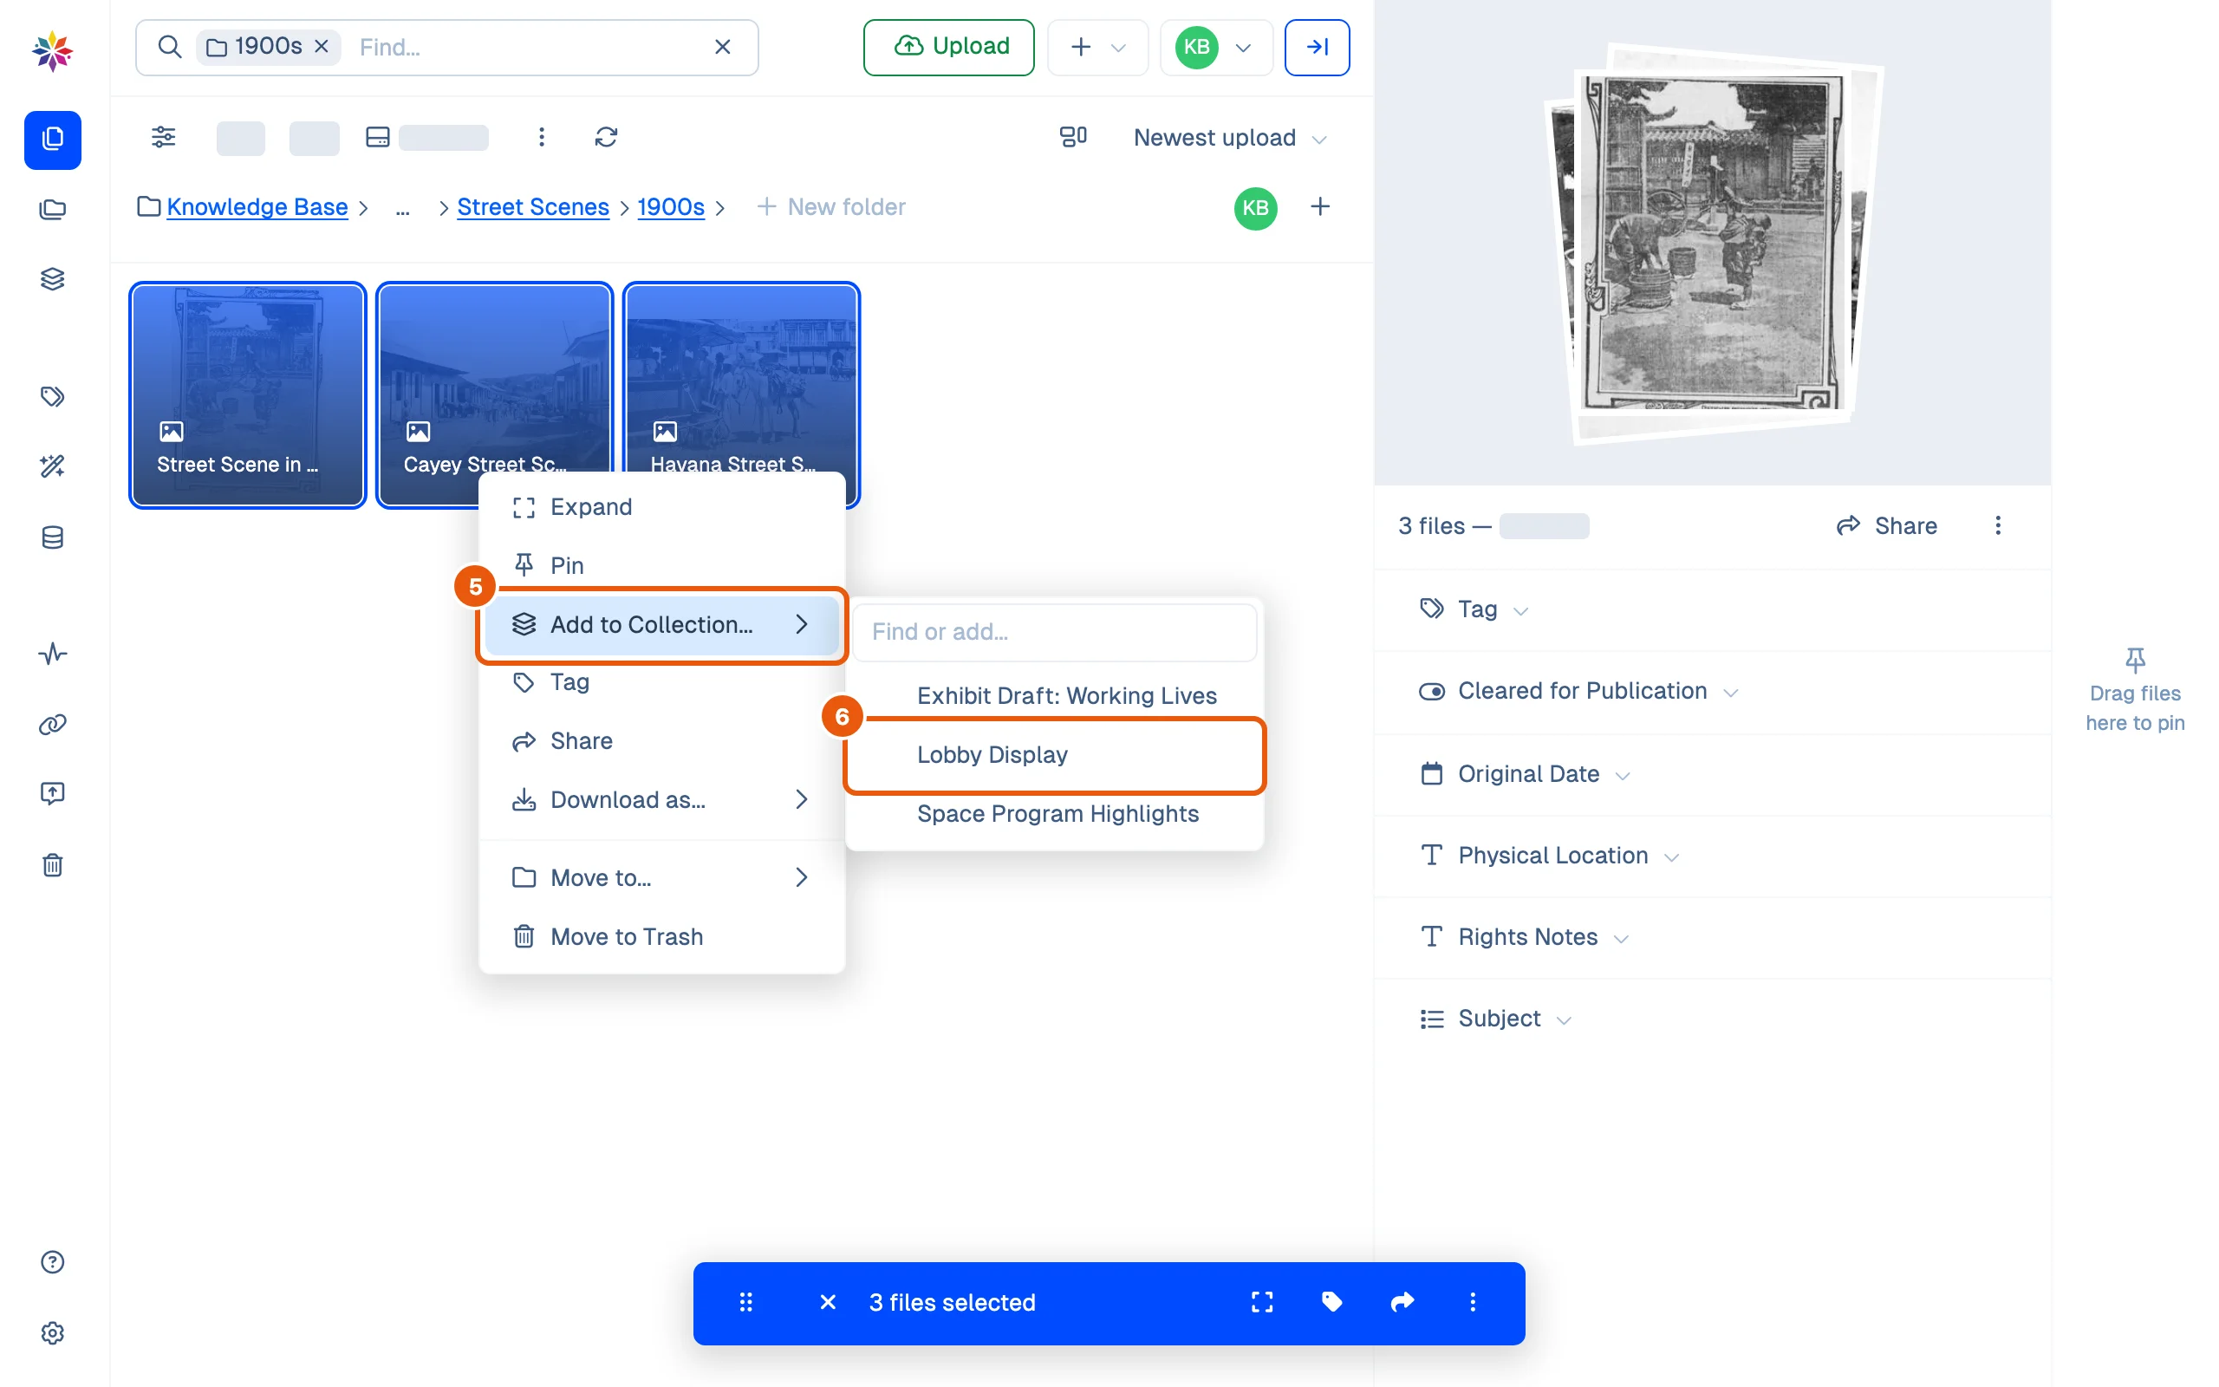Choose Expand in the context menu

coord(661,507)
